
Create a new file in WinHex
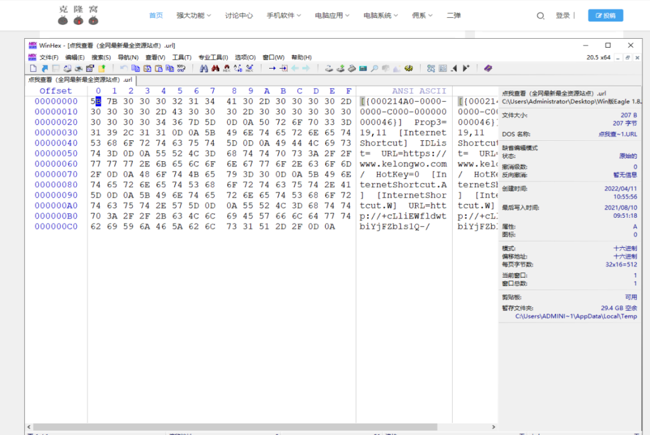pos(32,68)
